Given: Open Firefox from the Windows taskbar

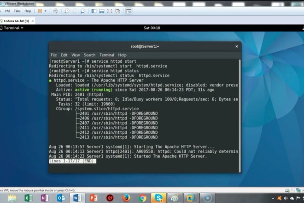Looking at the screenshot, I should point(126,198).
